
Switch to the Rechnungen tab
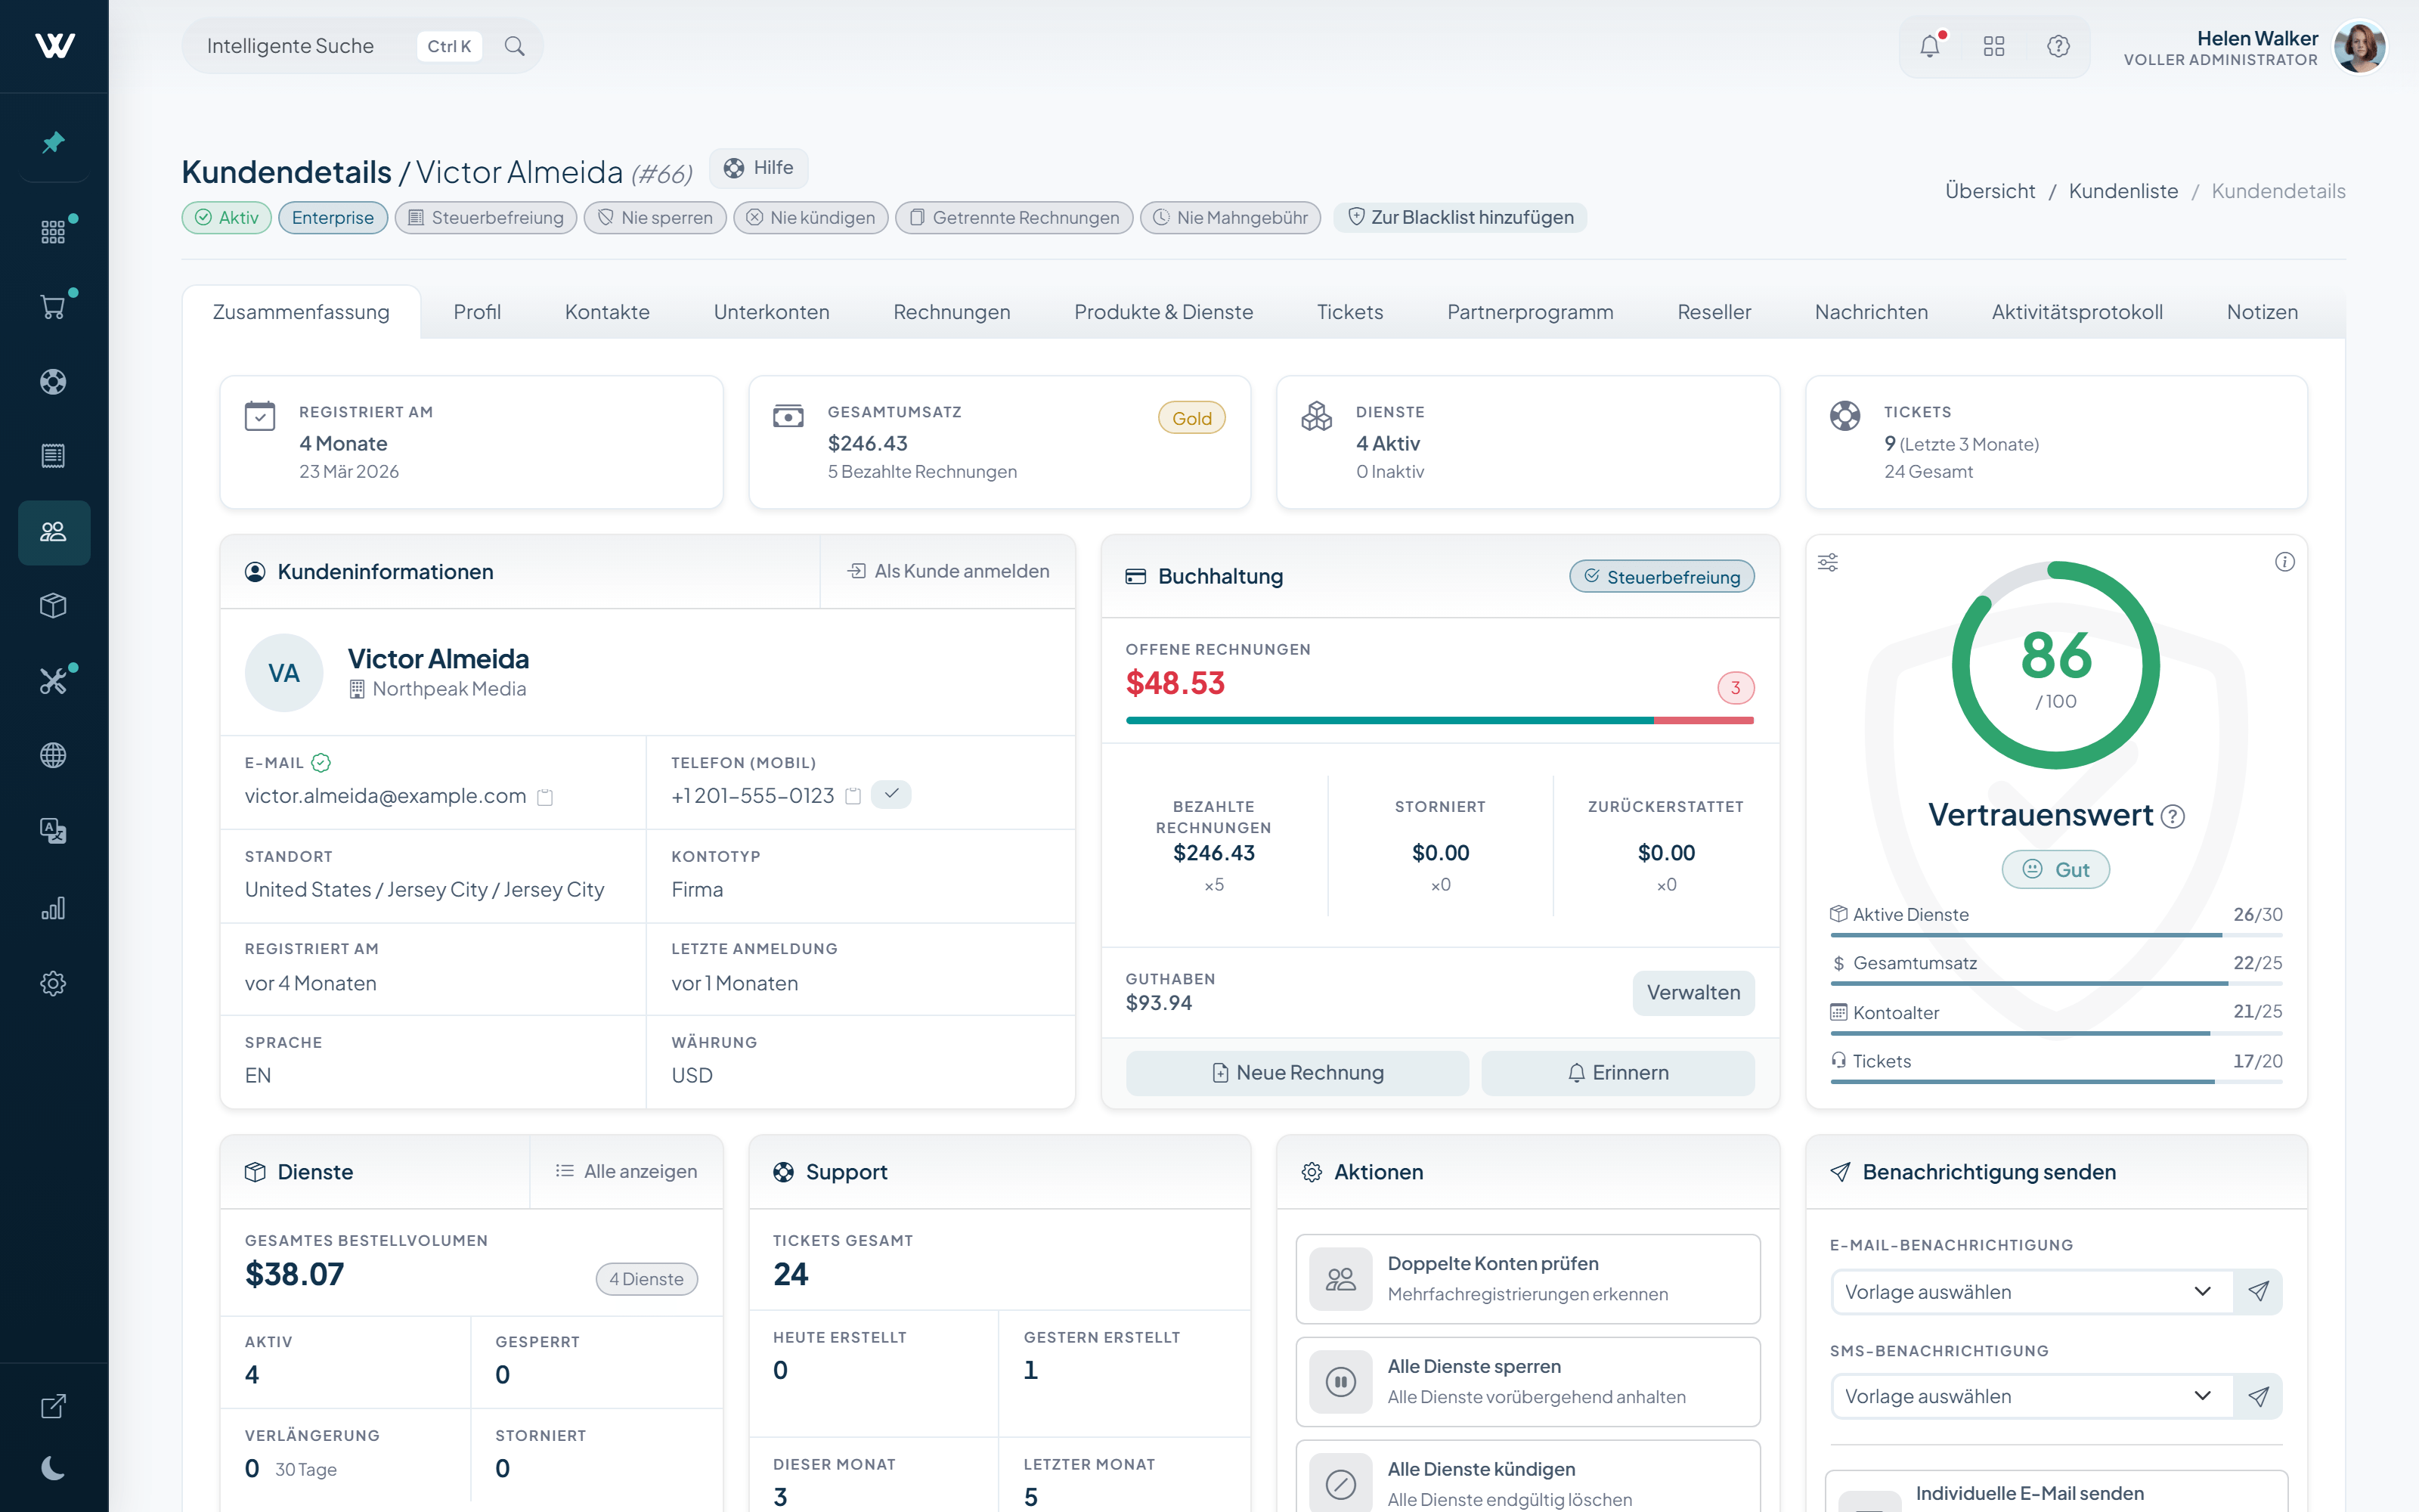pos(952,312)
